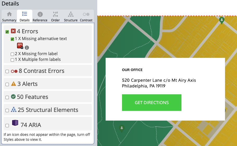This screenshot has width=237, height=146.
Task: Switch to the Summary tab
Action: click(x=9, y=17)
